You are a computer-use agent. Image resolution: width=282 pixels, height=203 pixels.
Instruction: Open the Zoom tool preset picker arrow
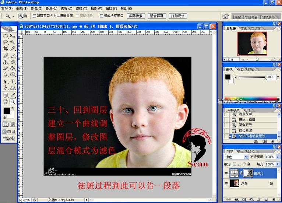[13, 16]
